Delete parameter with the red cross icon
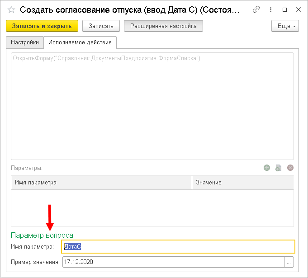The height and width of the screenshot is (278, 308). (x=290, y=168)
